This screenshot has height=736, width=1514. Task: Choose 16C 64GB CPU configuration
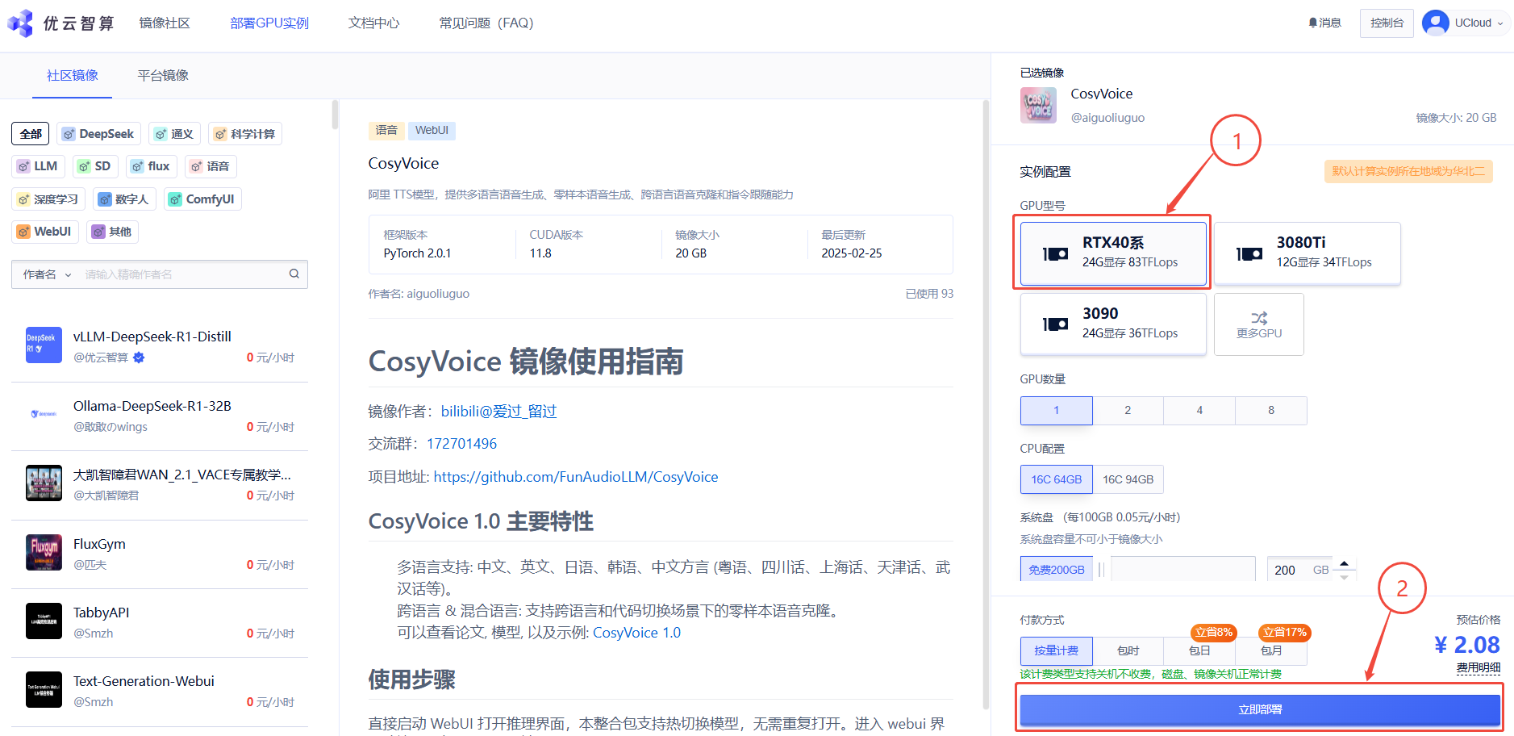point(1056,479)
